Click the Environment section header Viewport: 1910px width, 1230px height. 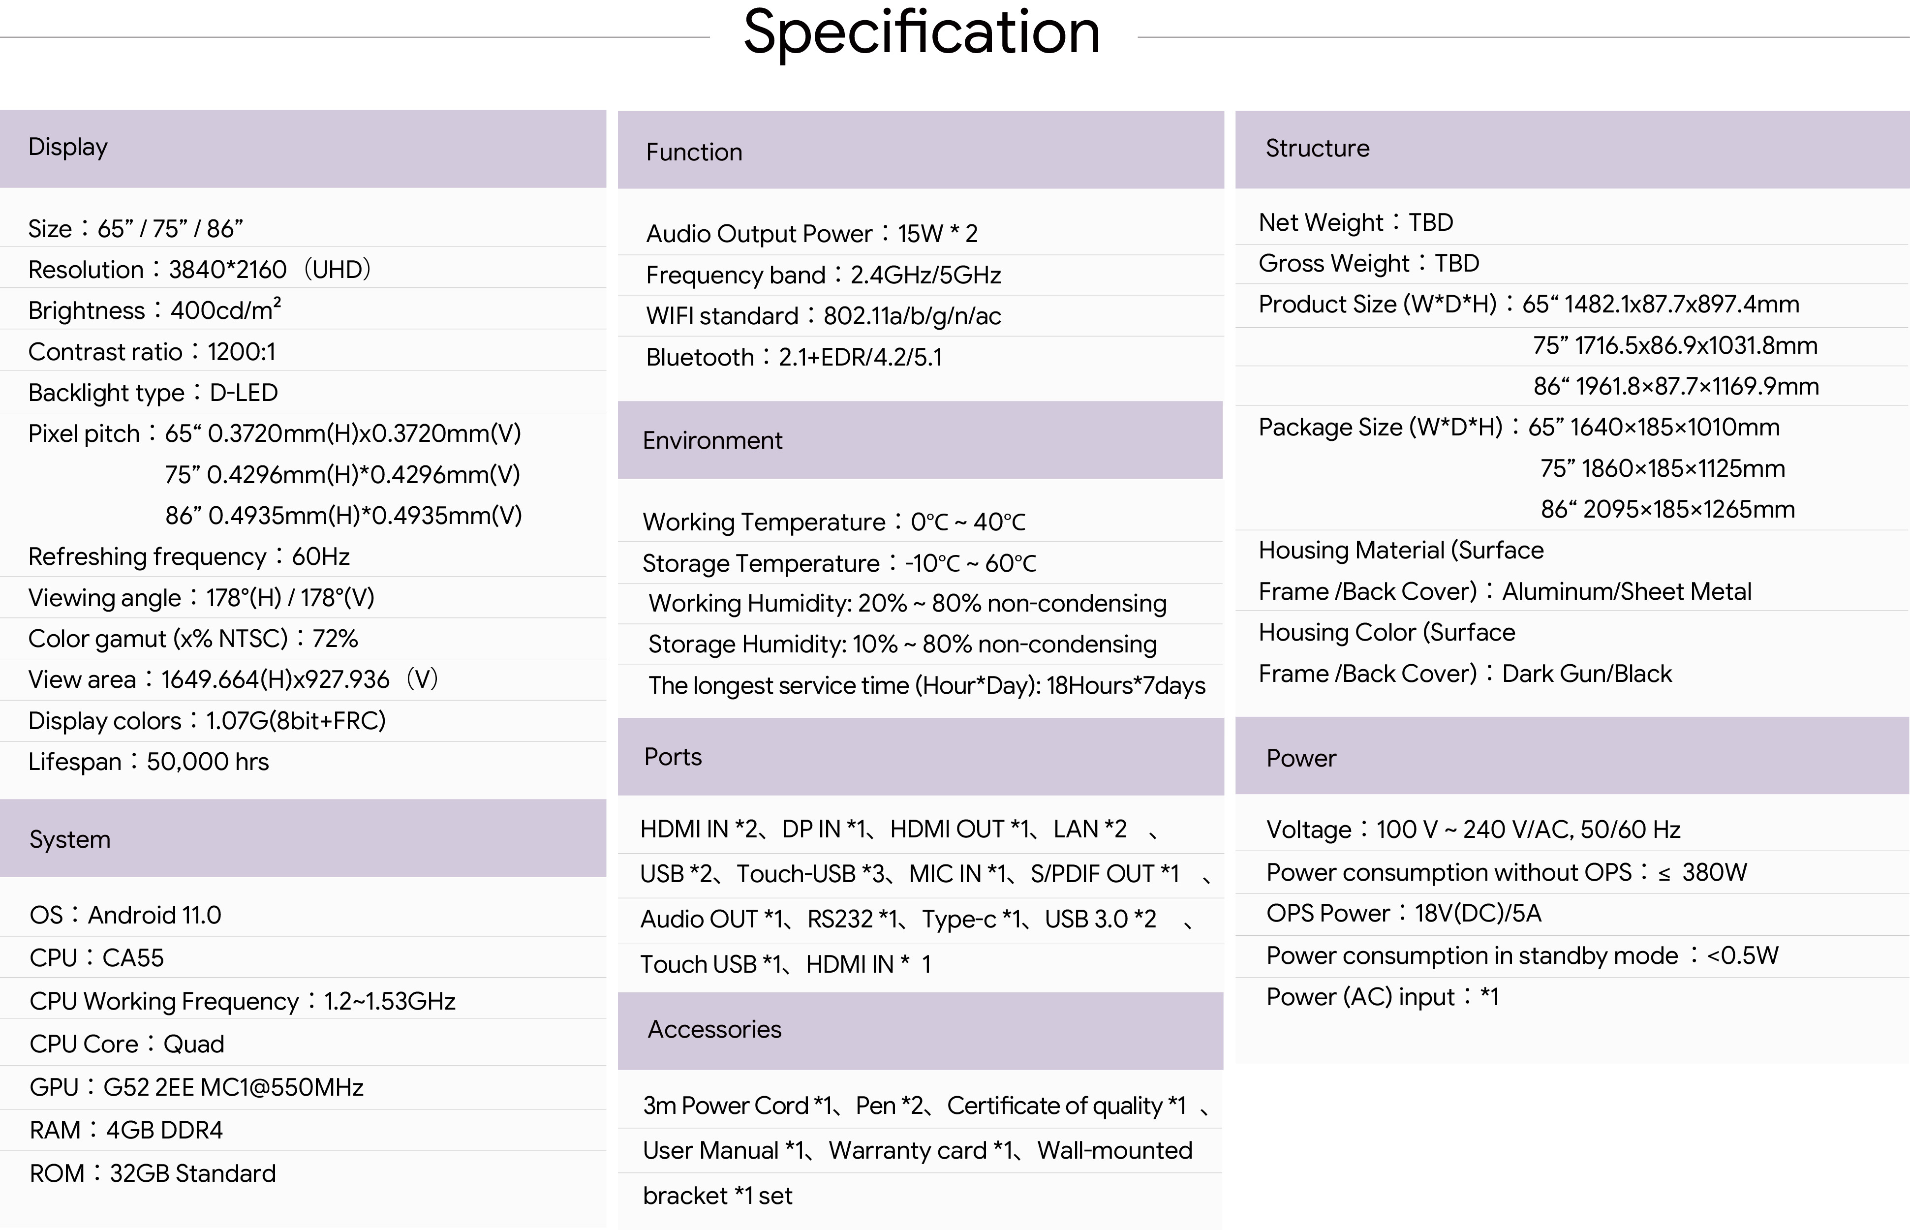point(920,440)
